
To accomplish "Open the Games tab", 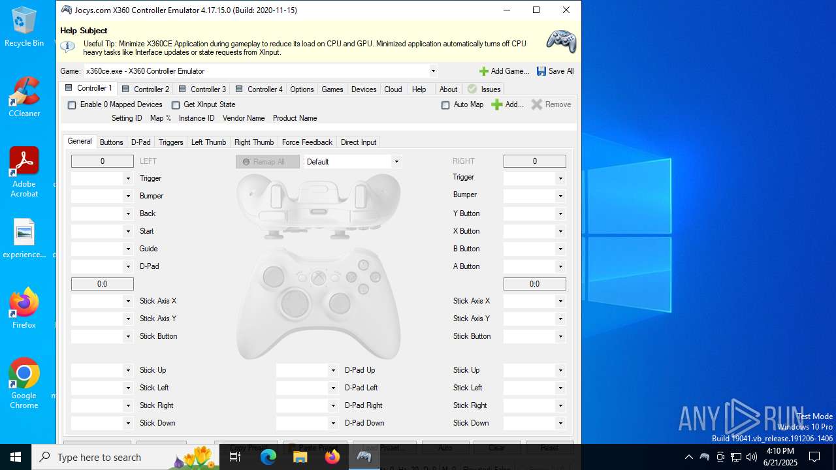I will [x=332, y=89].
